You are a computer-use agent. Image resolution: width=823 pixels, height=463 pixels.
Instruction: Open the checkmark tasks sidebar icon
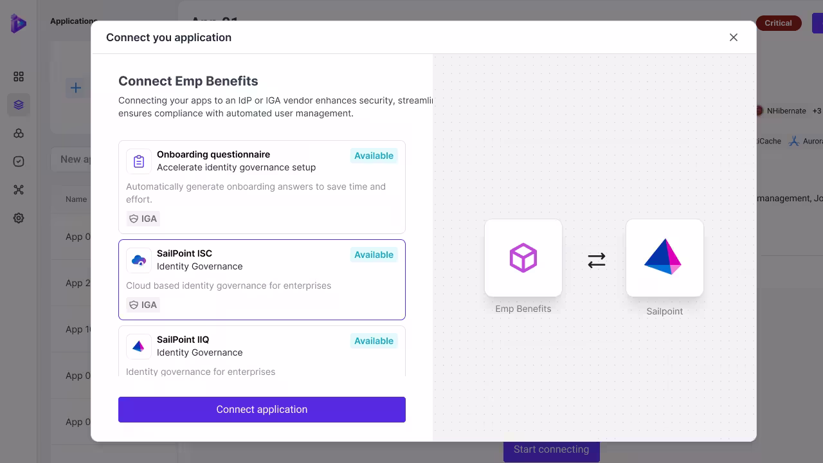(x=19, y=161)
